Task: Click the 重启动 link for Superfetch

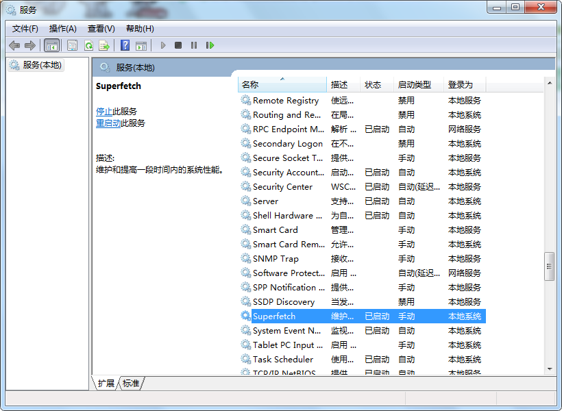Action: click(x=108, y=123)
